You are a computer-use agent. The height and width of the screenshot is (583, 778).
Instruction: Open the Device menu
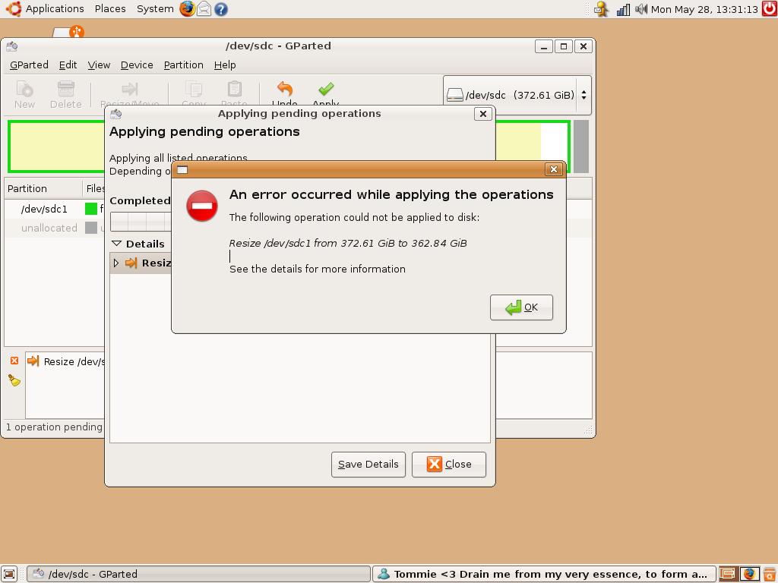(x=137, y=65)
